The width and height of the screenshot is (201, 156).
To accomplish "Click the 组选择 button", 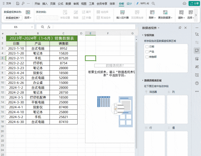I will (x=103, y=12).
